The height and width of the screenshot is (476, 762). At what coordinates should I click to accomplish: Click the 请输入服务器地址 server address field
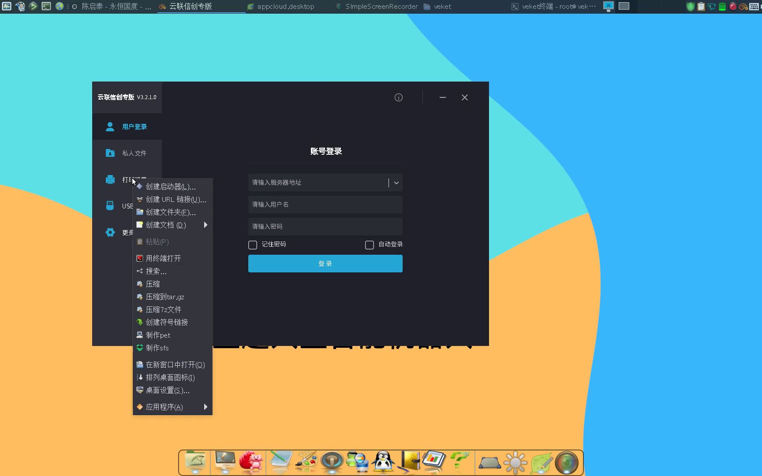point(325,182)
